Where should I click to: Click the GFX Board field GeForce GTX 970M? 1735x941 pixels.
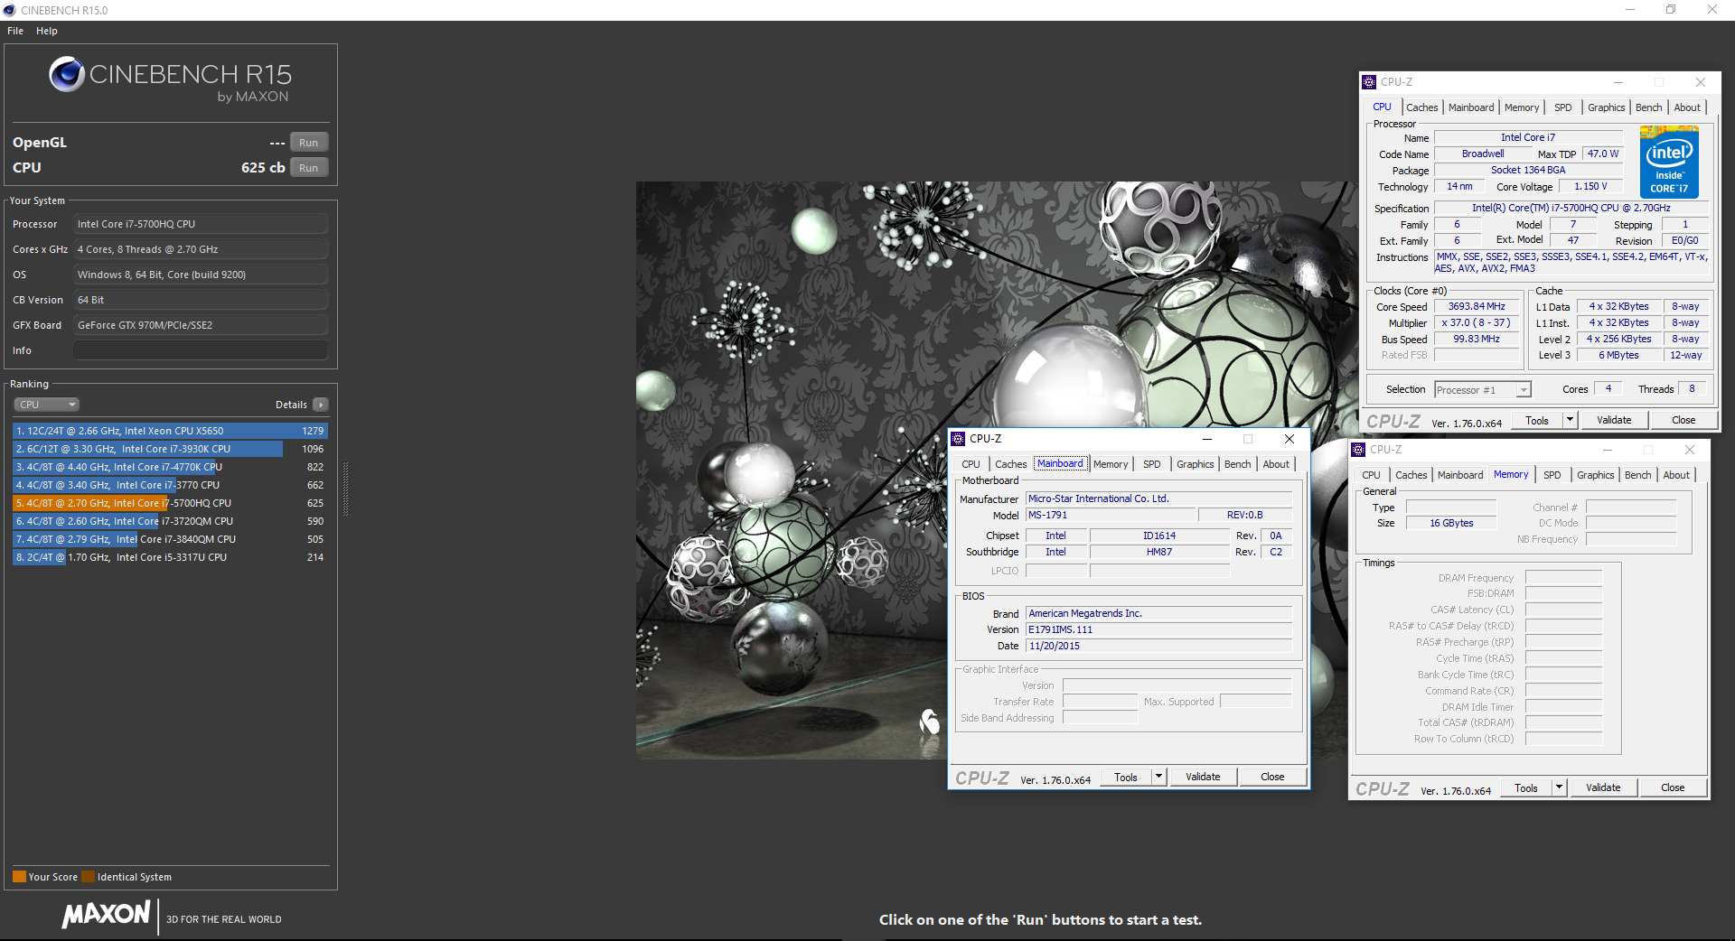[201, 325]
